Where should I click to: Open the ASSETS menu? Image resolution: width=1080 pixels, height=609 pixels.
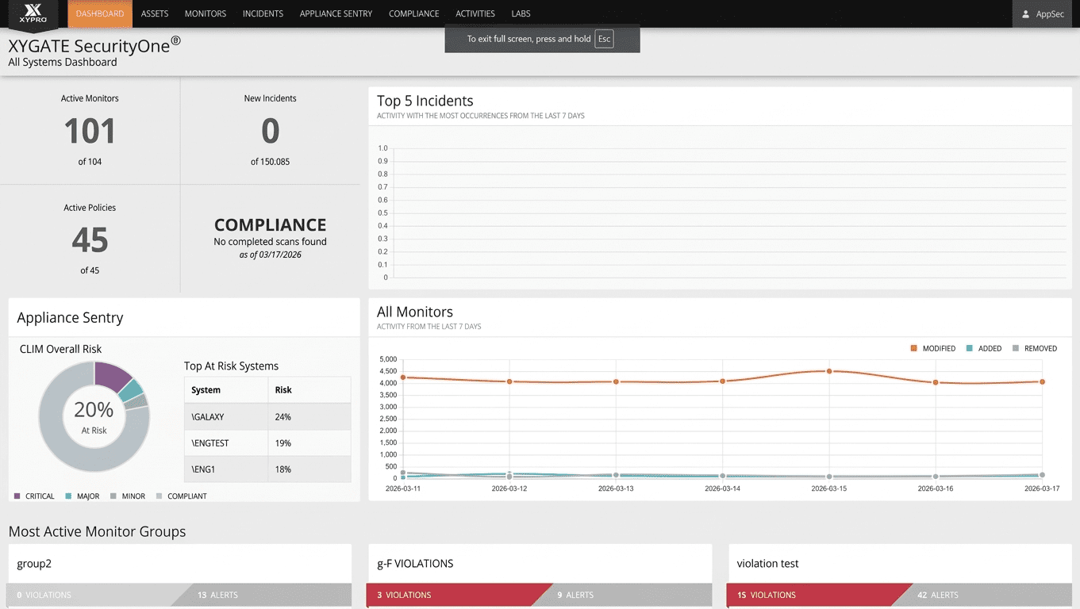[154, 14]
